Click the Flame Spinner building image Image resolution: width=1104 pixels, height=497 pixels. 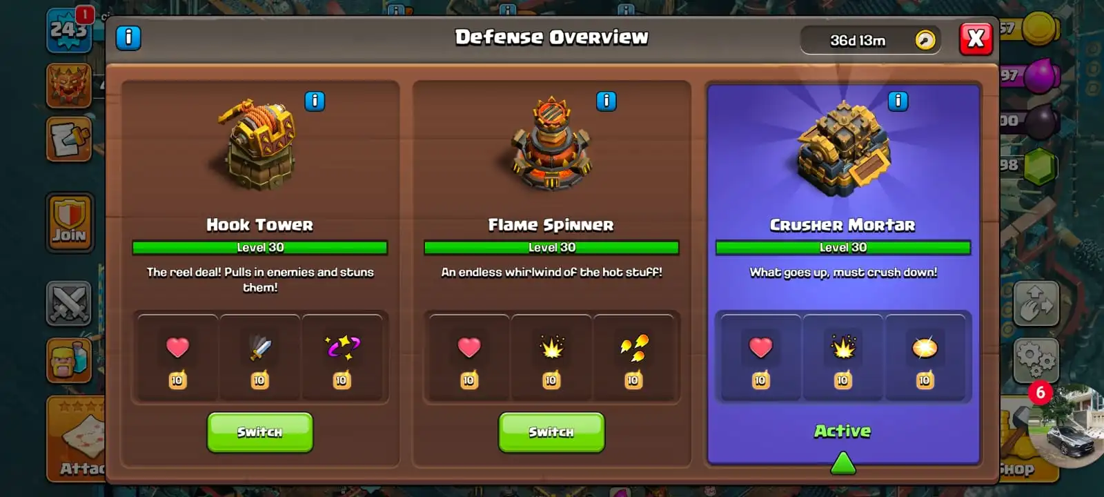[551, 144]
